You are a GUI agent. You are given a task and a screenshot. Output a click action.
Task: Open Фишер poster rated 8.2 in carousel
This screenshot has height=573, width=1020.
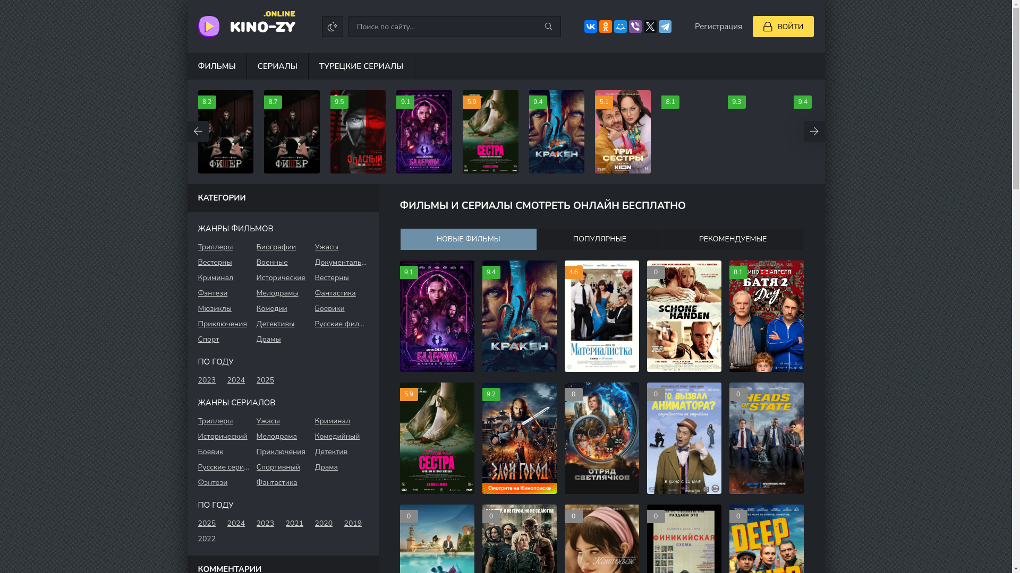click(x=226, y=132)
